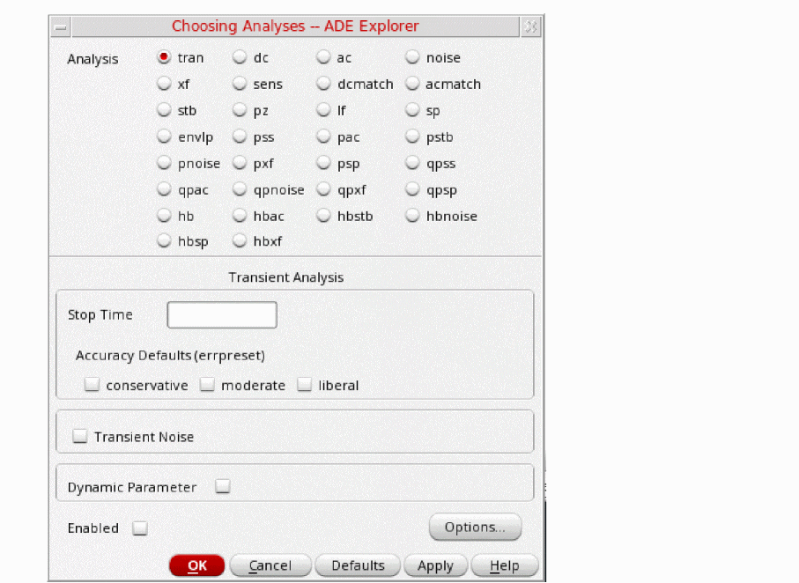
Task: Select the tran analysis radio button
Action: pos(164,57)
